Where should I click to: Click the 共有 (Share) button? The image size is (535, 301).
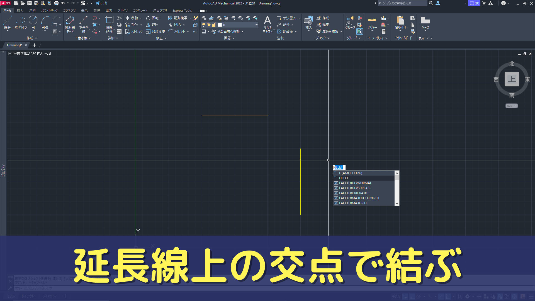[x=102, y=3]
